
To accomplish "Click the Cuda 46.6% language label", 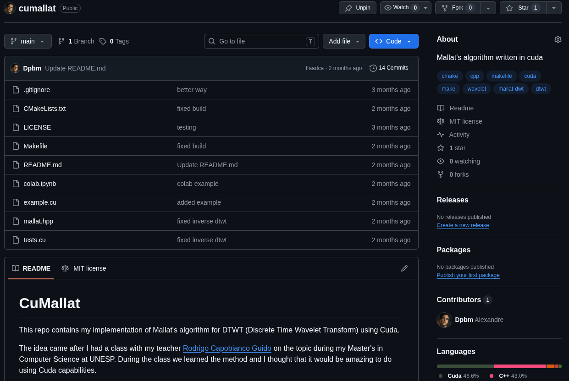I will click(459, 376).
